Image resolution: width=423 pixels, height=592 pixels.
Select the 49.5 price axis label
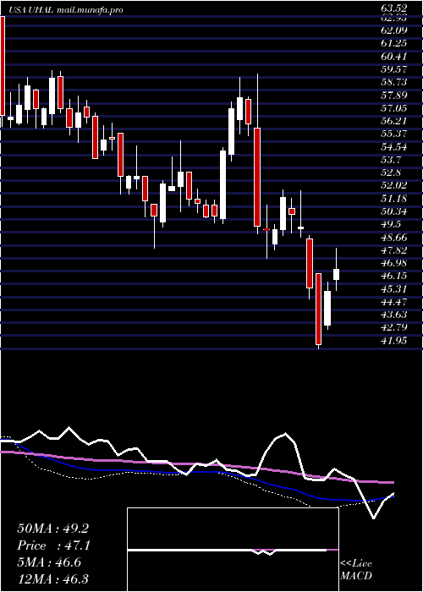click(x=391, y=224)
